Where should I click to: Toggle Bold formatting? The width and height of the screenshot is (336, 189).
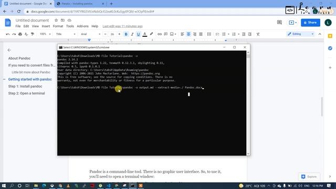click(x=126, y=34)
